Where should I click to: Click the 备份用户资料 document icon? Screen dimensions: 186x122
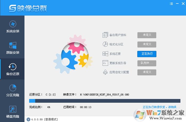point(105,35)
